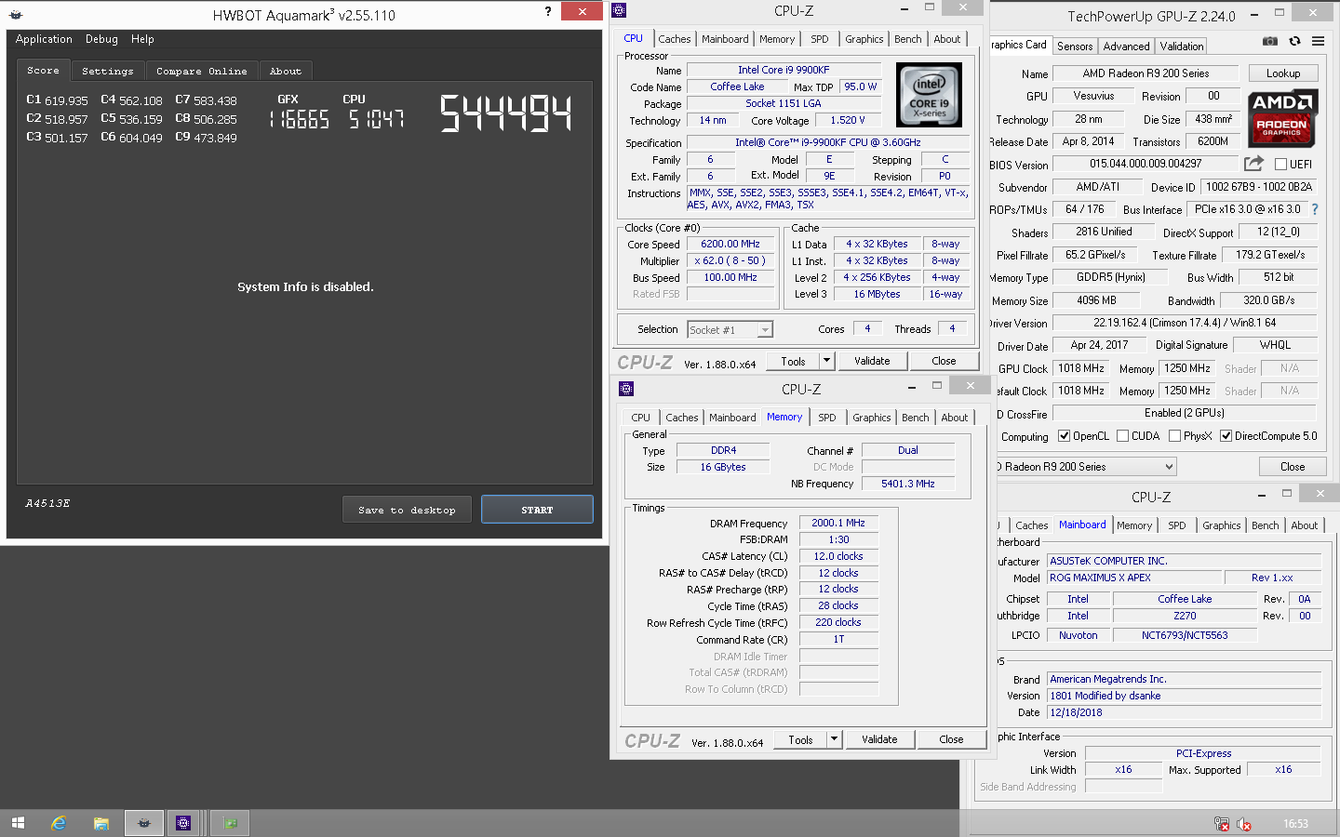Click the AMD Radeon Graphics logo

coord(1281,118)
